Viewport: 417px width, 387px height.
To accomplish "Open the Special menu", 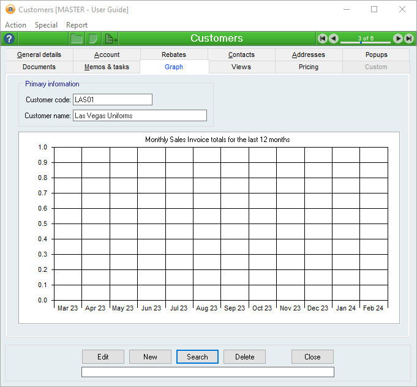I will click(x=46, y=25).
